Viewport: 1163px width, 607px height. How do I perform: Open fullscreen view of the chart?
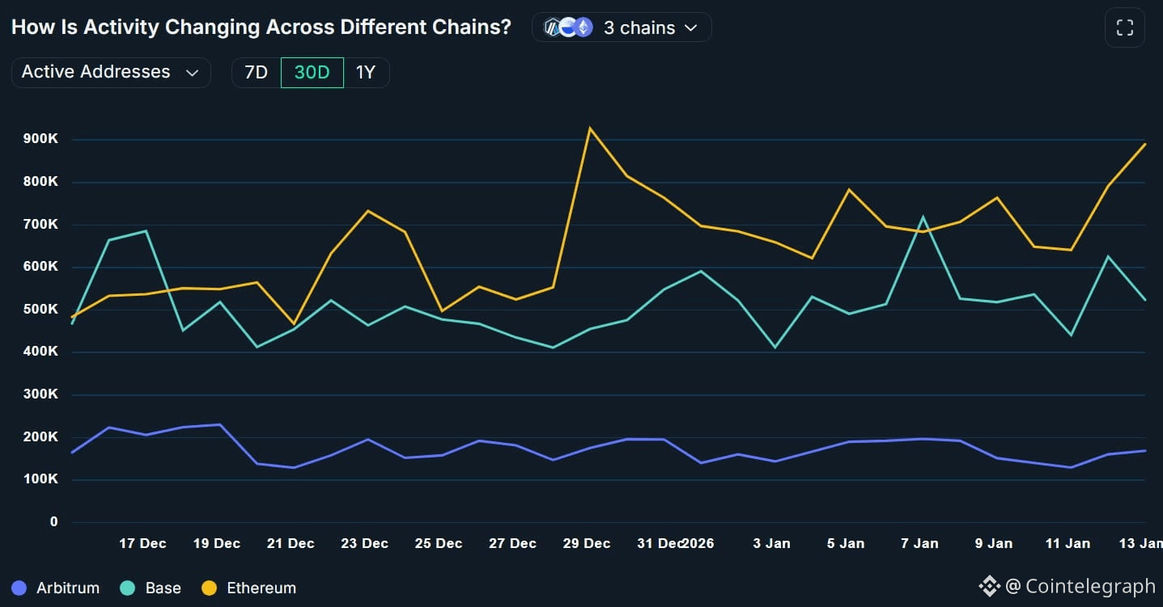(x=1125, y=27)
